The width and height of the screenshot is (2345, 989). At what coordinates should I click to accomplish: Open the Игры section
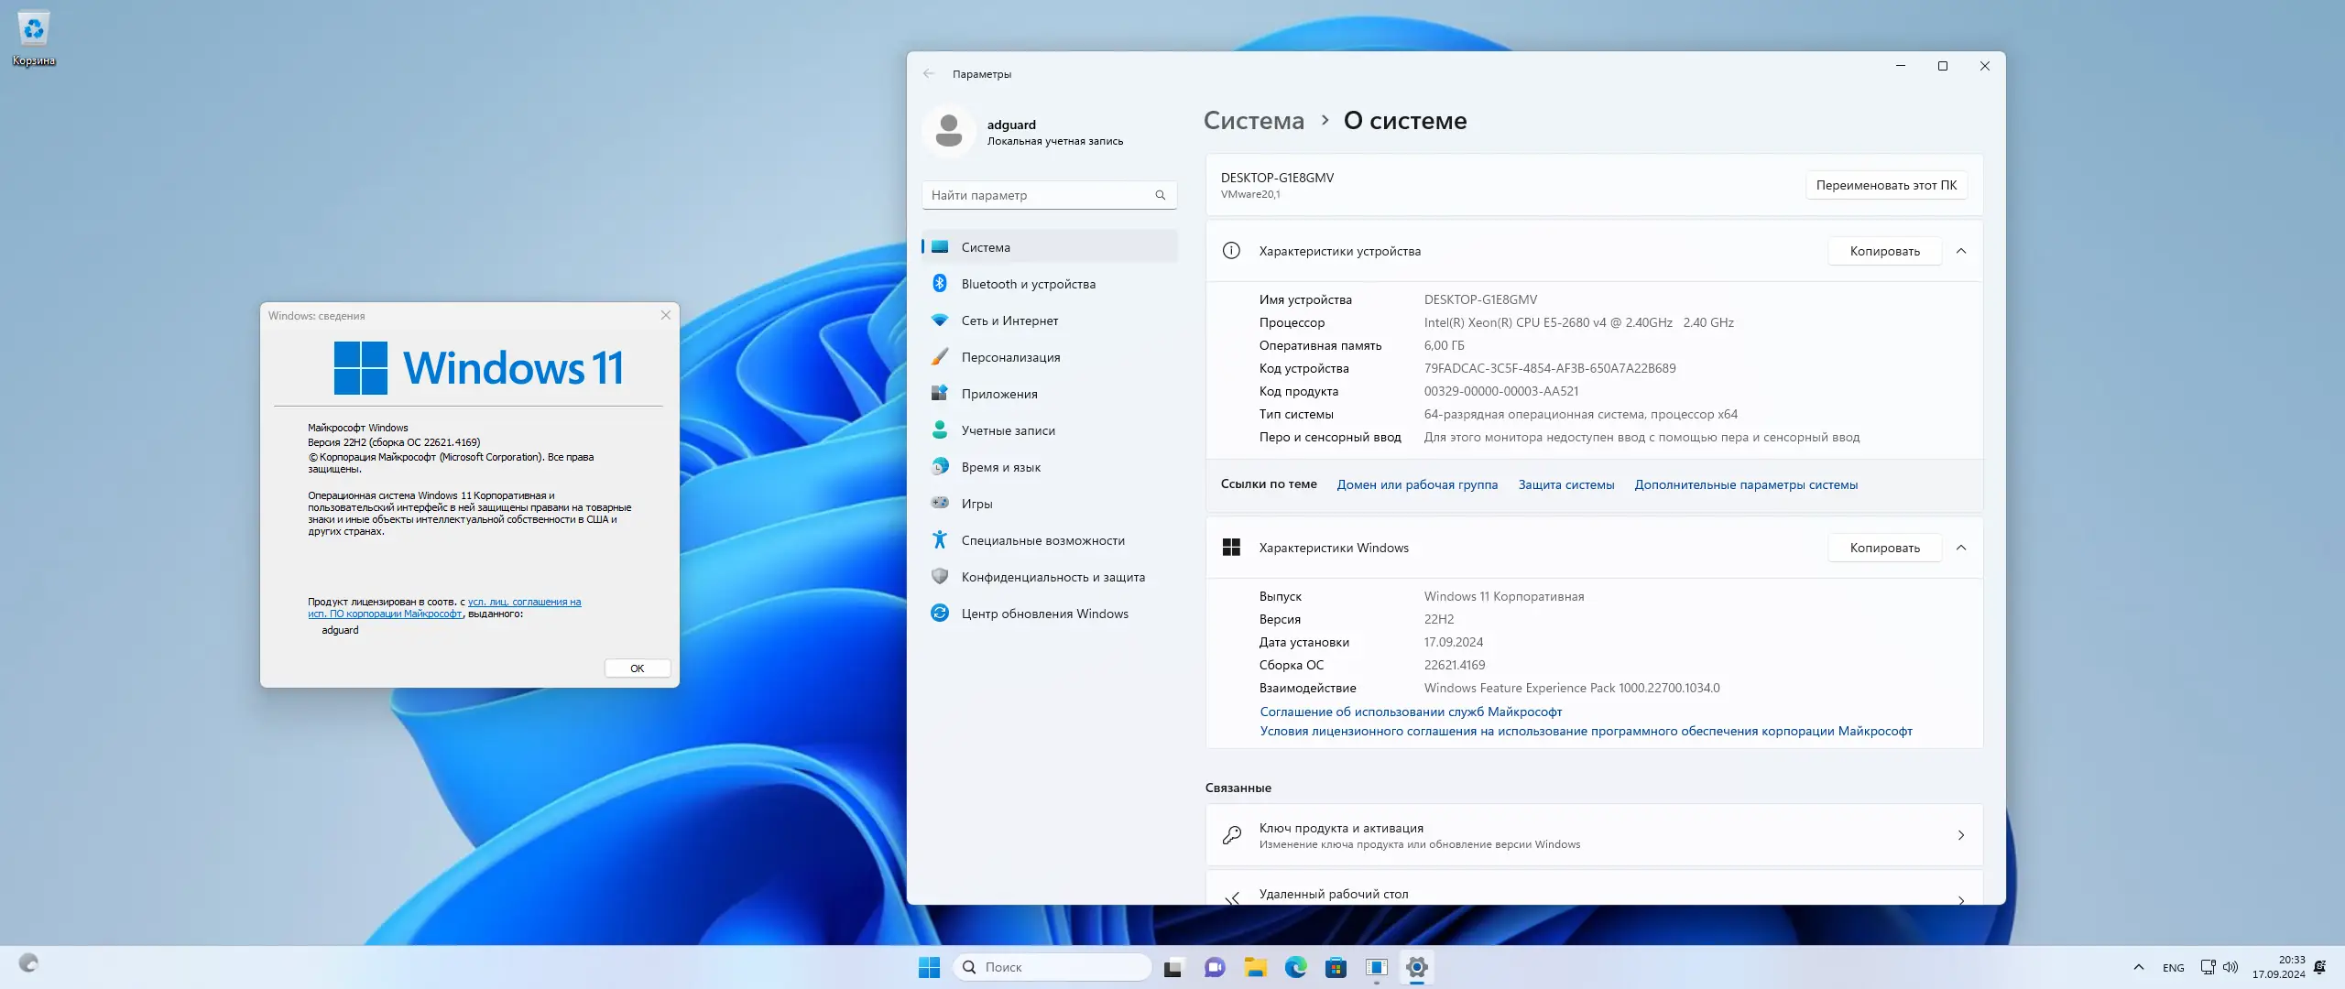(x=977, y=504)
